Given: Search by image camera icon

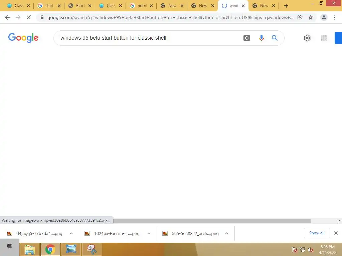Looking at the screenshot, I should (247, 38).
